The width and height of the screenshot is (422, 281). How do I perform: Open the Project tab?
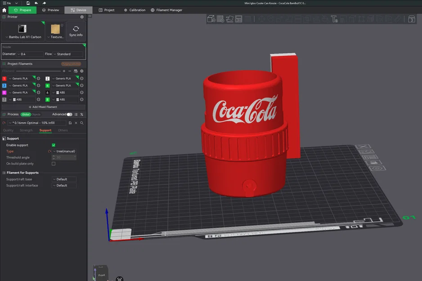107,10
